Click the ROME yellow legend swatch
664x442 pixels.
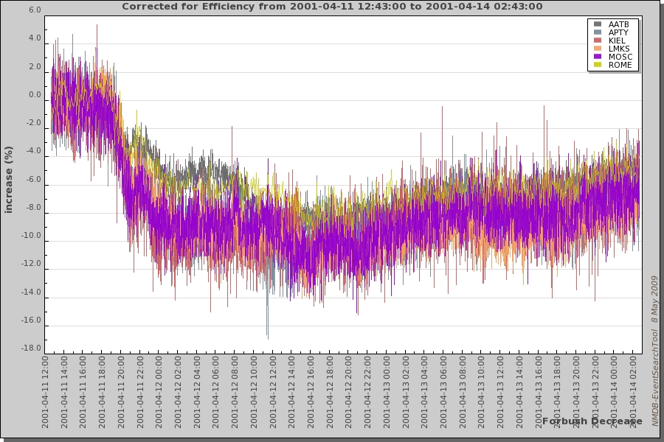click(598, 65)
